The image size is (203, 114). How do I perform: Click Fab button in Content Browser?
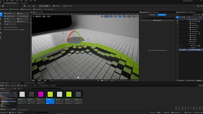tap(7, 85)
